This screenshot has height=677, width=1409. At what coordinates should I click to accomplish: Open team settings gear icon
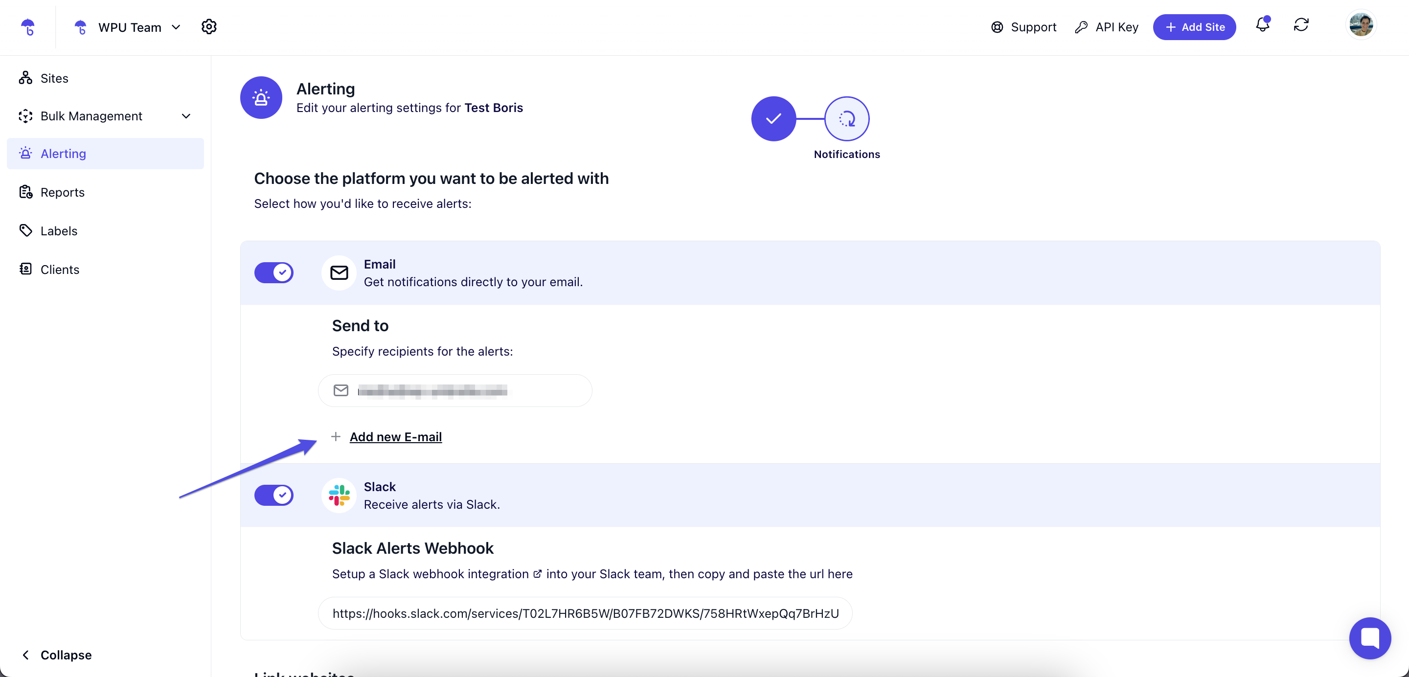pyautogui.click(x=209, y=27)
